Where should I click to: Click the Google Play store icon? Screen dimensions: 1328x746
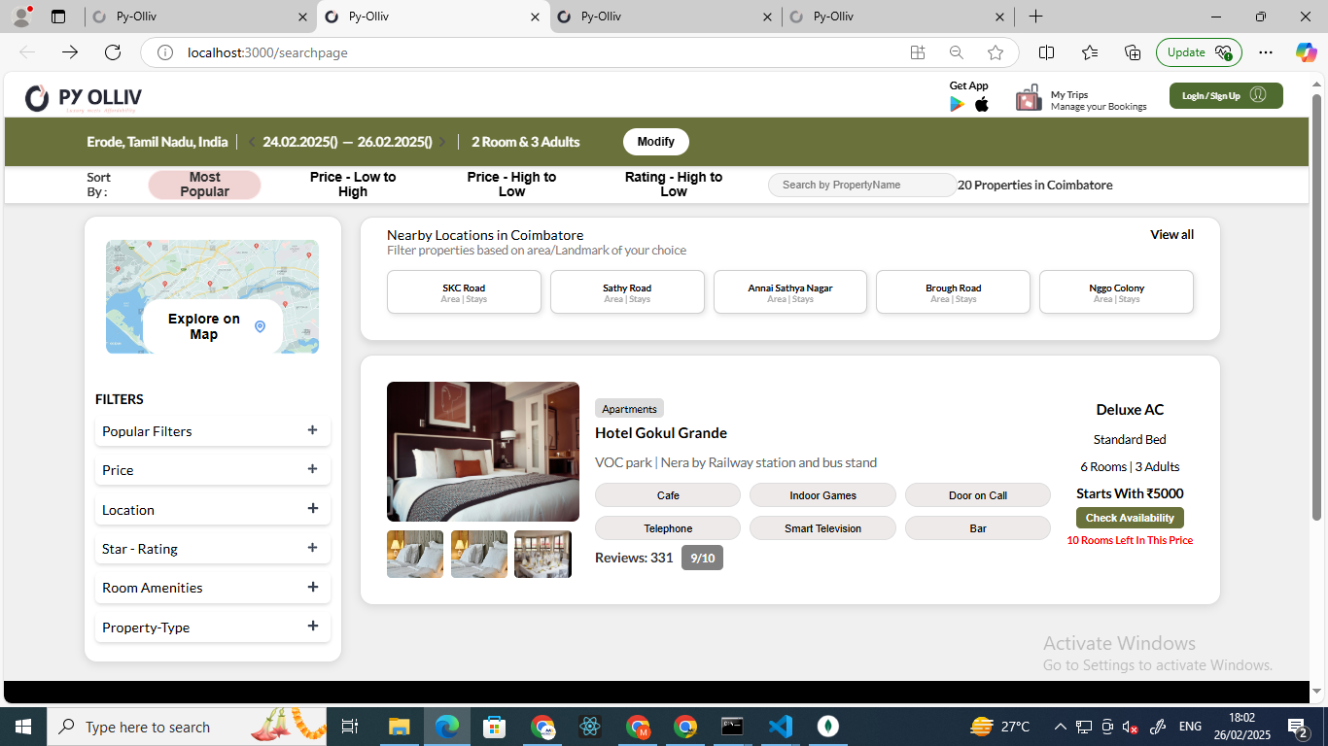957,104
